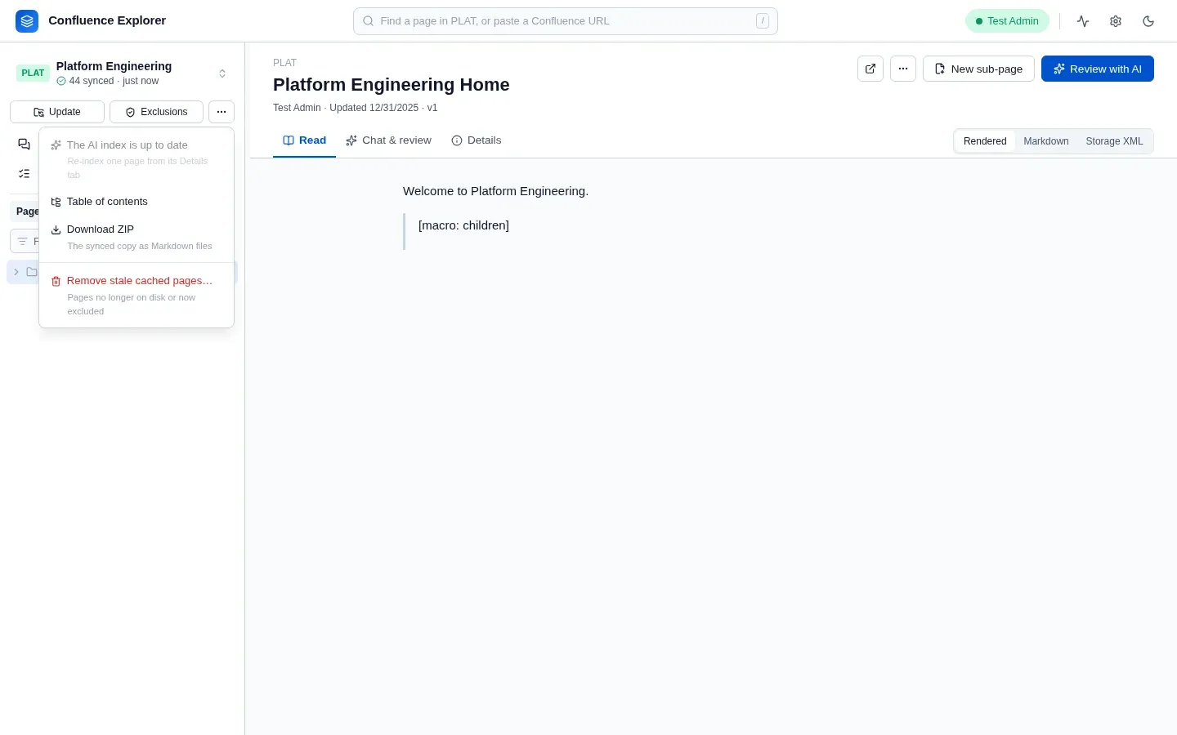
Task: Open page in external link icon
Action: 870,69
